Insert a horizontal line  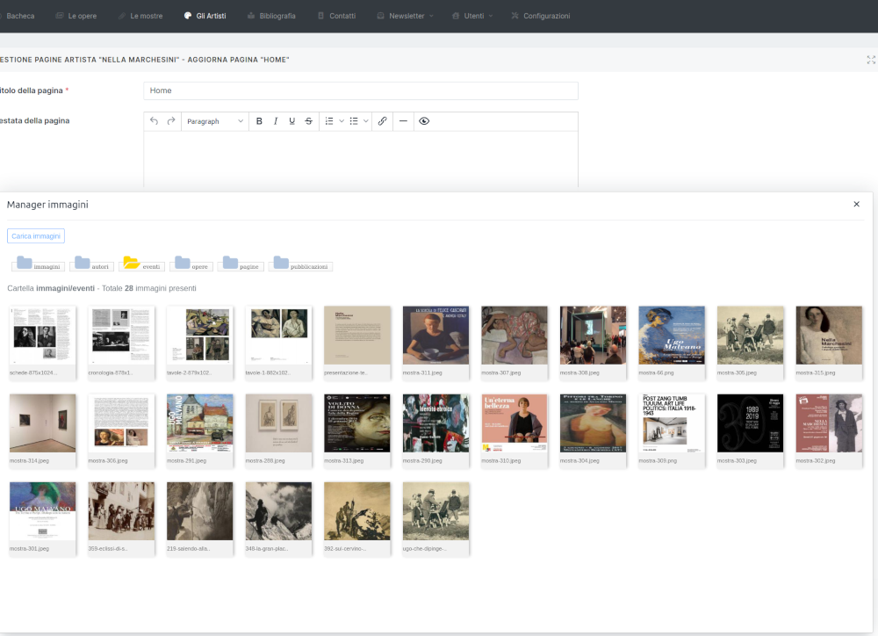click(403, 121)
